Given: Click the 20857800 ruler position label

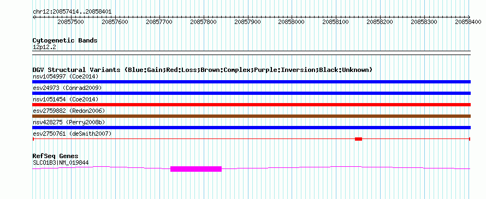Looking at the screenshot, I should pos(203,22).
